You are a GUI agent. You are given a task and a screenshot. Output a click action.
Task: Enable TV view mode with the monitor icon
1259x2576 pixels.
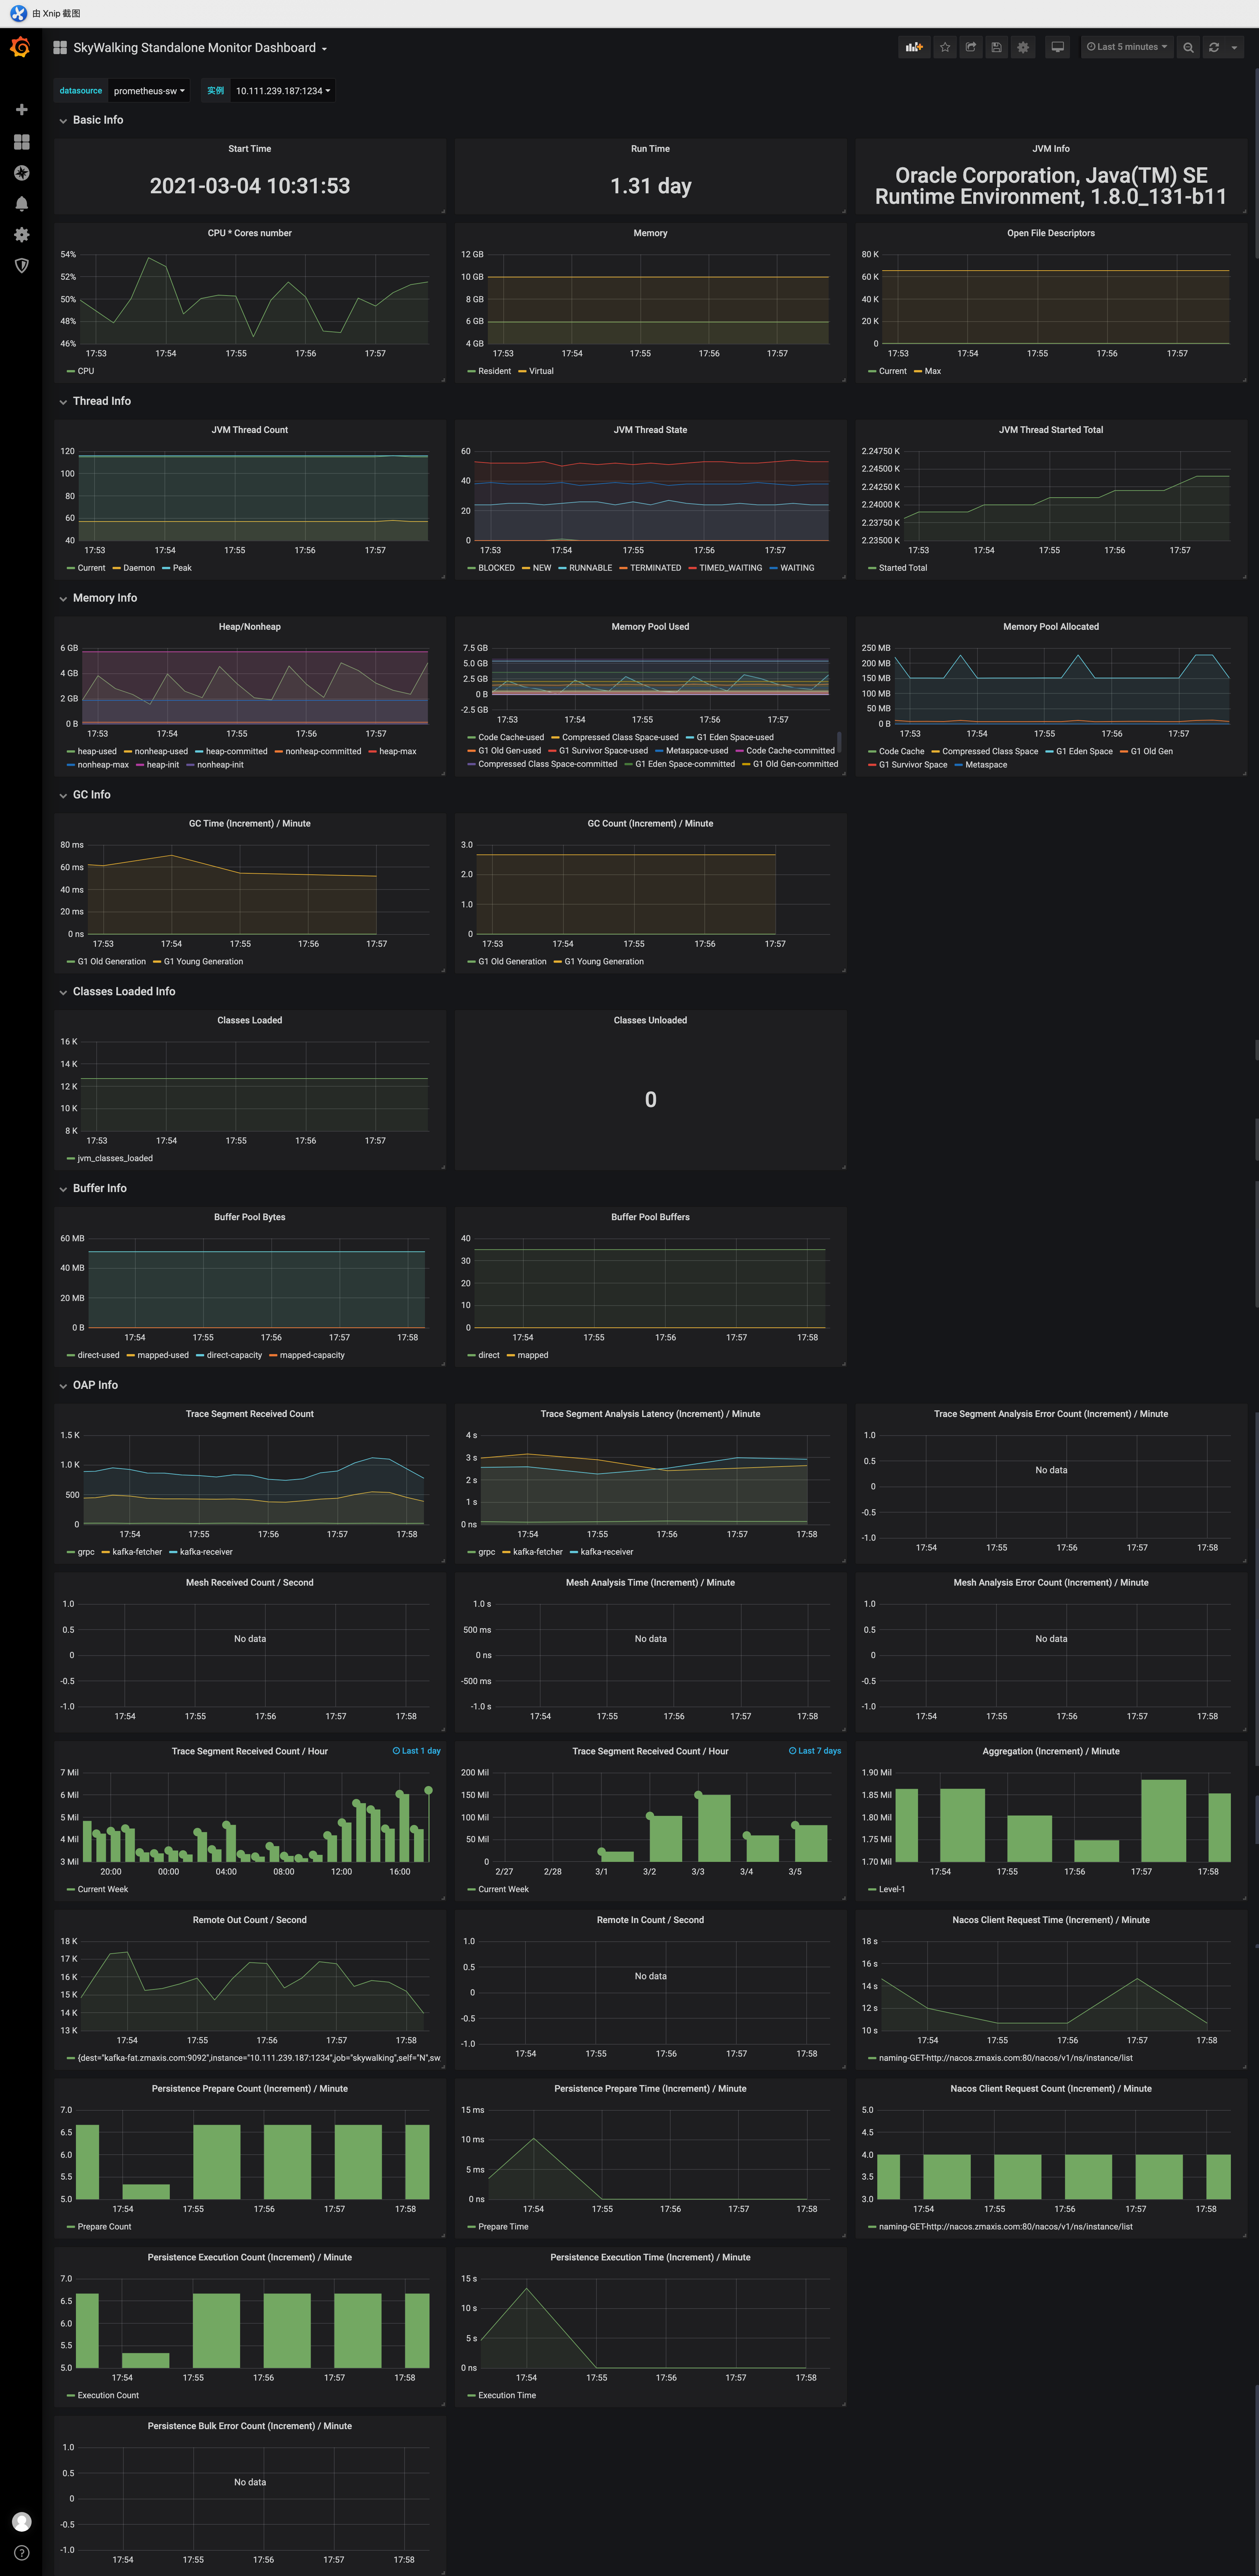click(x=1057, y=47)
